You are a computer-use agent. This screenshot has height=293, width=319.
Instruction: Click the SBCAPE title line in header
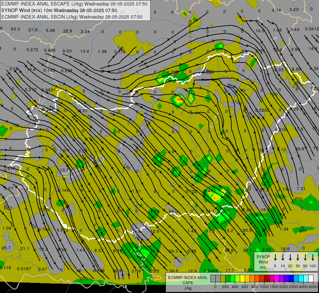pyautogui.click(x=74, y=4)
